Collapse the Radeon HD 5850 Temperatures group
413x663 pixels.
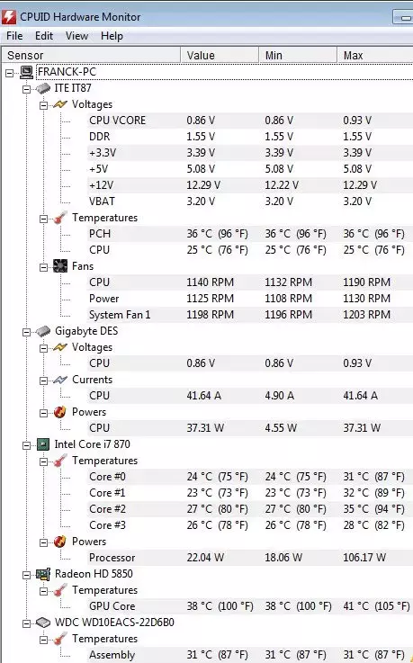43,591
